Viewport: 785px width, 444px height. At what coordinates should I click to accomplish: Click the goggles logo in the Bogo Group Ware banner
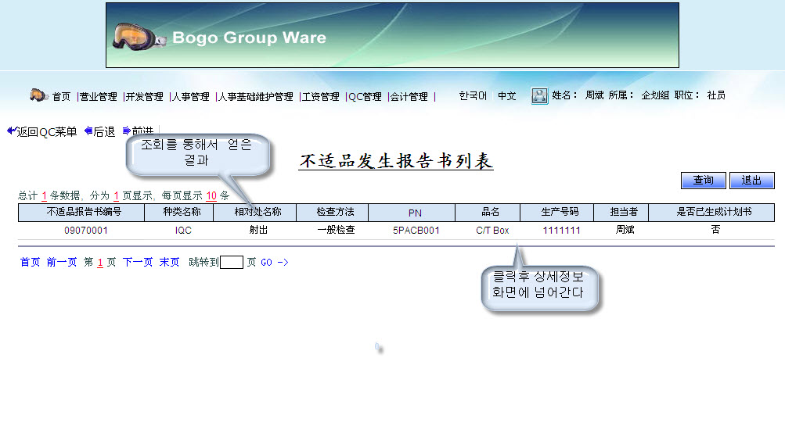139,37
